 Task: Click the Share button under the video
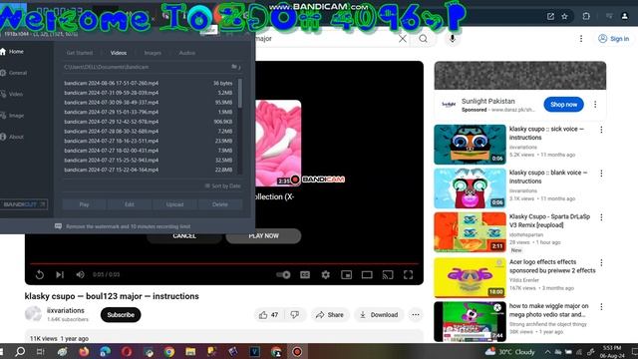click(330, 315)
